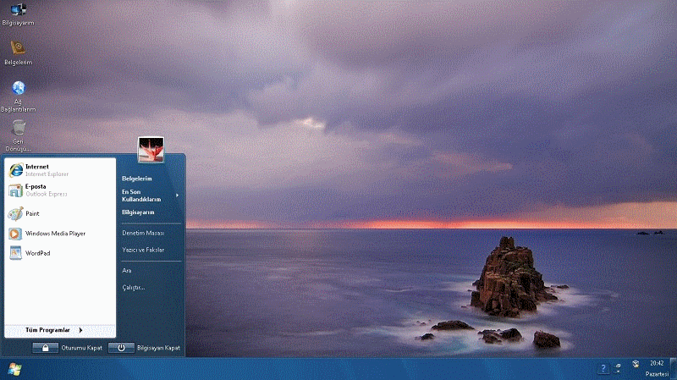Start Windows Media Player

tap(54, 234)
